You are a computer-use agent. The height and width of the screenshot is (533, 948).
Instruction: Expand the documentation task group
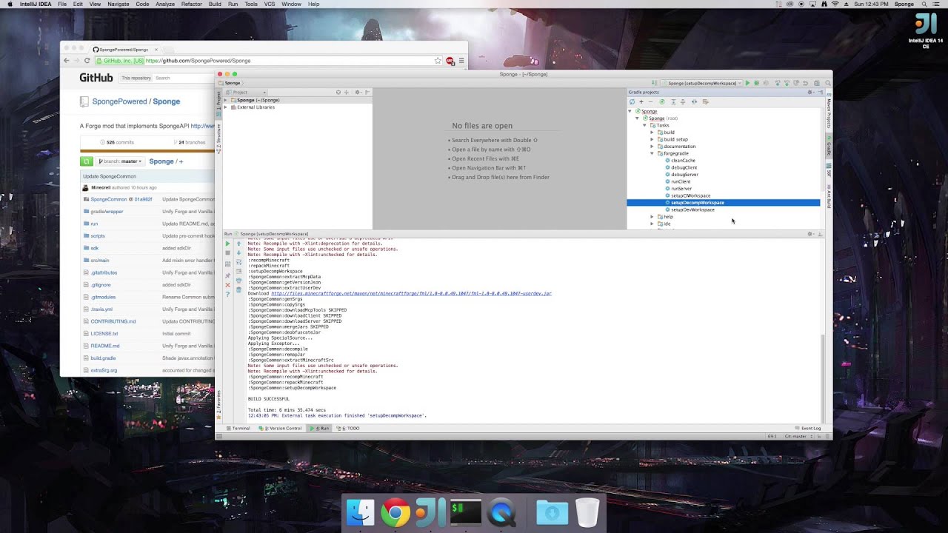(652, 147)
